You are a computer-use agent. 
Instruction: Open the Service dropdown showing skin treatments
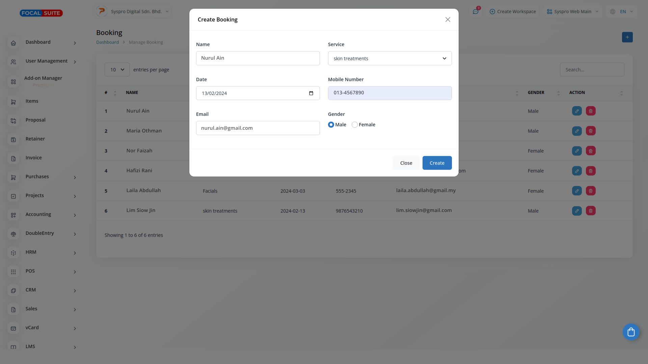click(389, 59)
